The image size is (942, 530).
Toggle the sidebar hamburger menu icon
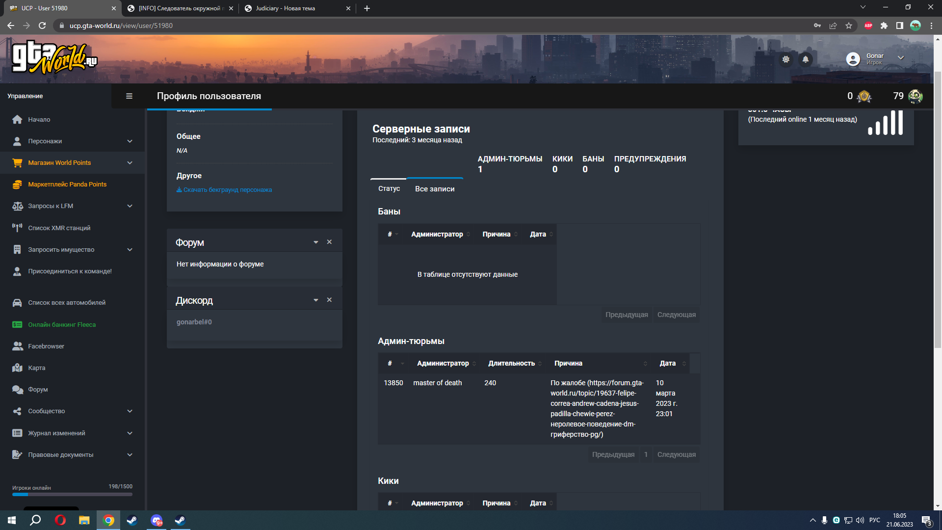click(x=129, y=96)
